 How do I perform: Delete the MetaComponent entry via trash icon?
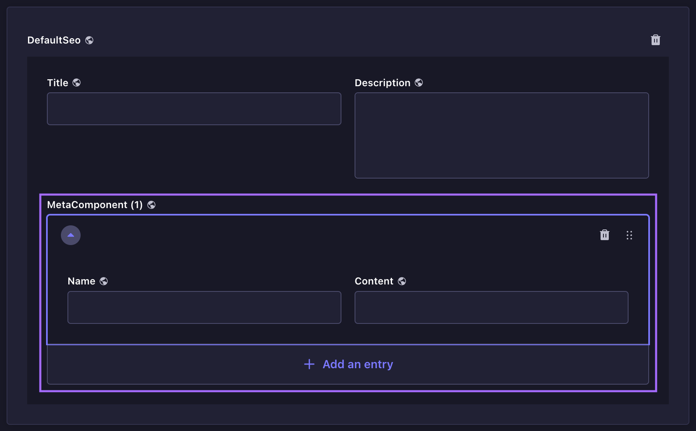[604, 235]
